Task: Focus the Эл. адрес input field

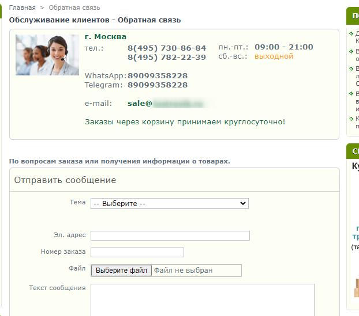Action: click(x=170, y=235)
